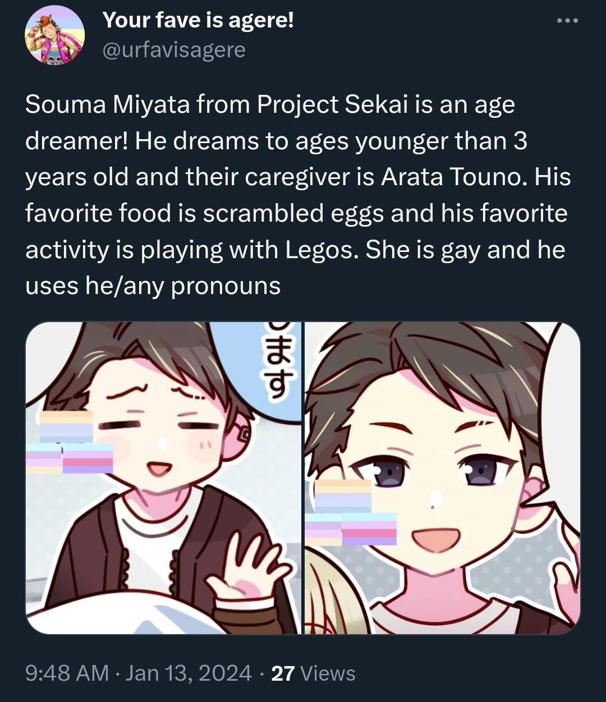View the 27 Views count details
Image resolution: width=606 pixels, height=702 pixels.
pos(313,673)
